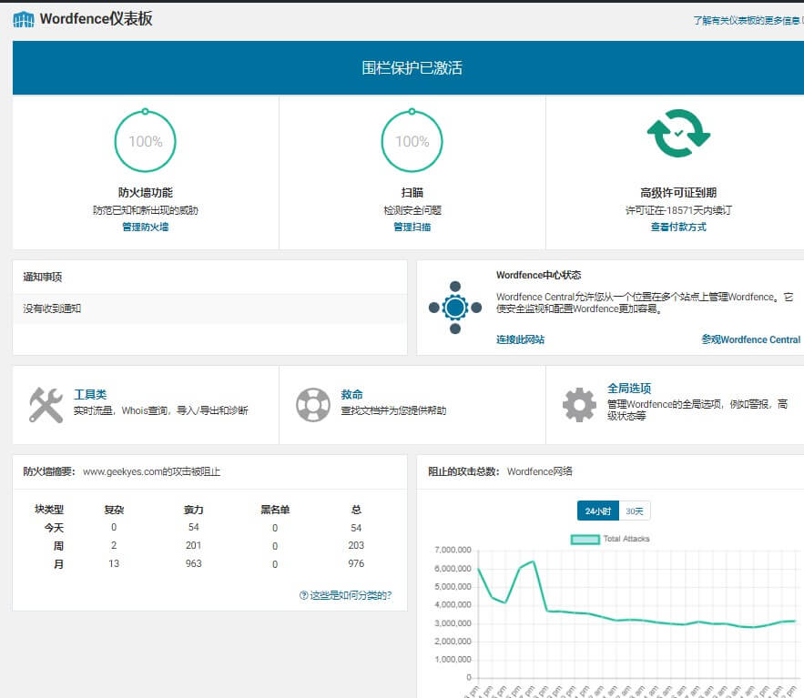Open the 工具类 link
Viewport: 804px width, 698px height.
click(x=90, y=394)
